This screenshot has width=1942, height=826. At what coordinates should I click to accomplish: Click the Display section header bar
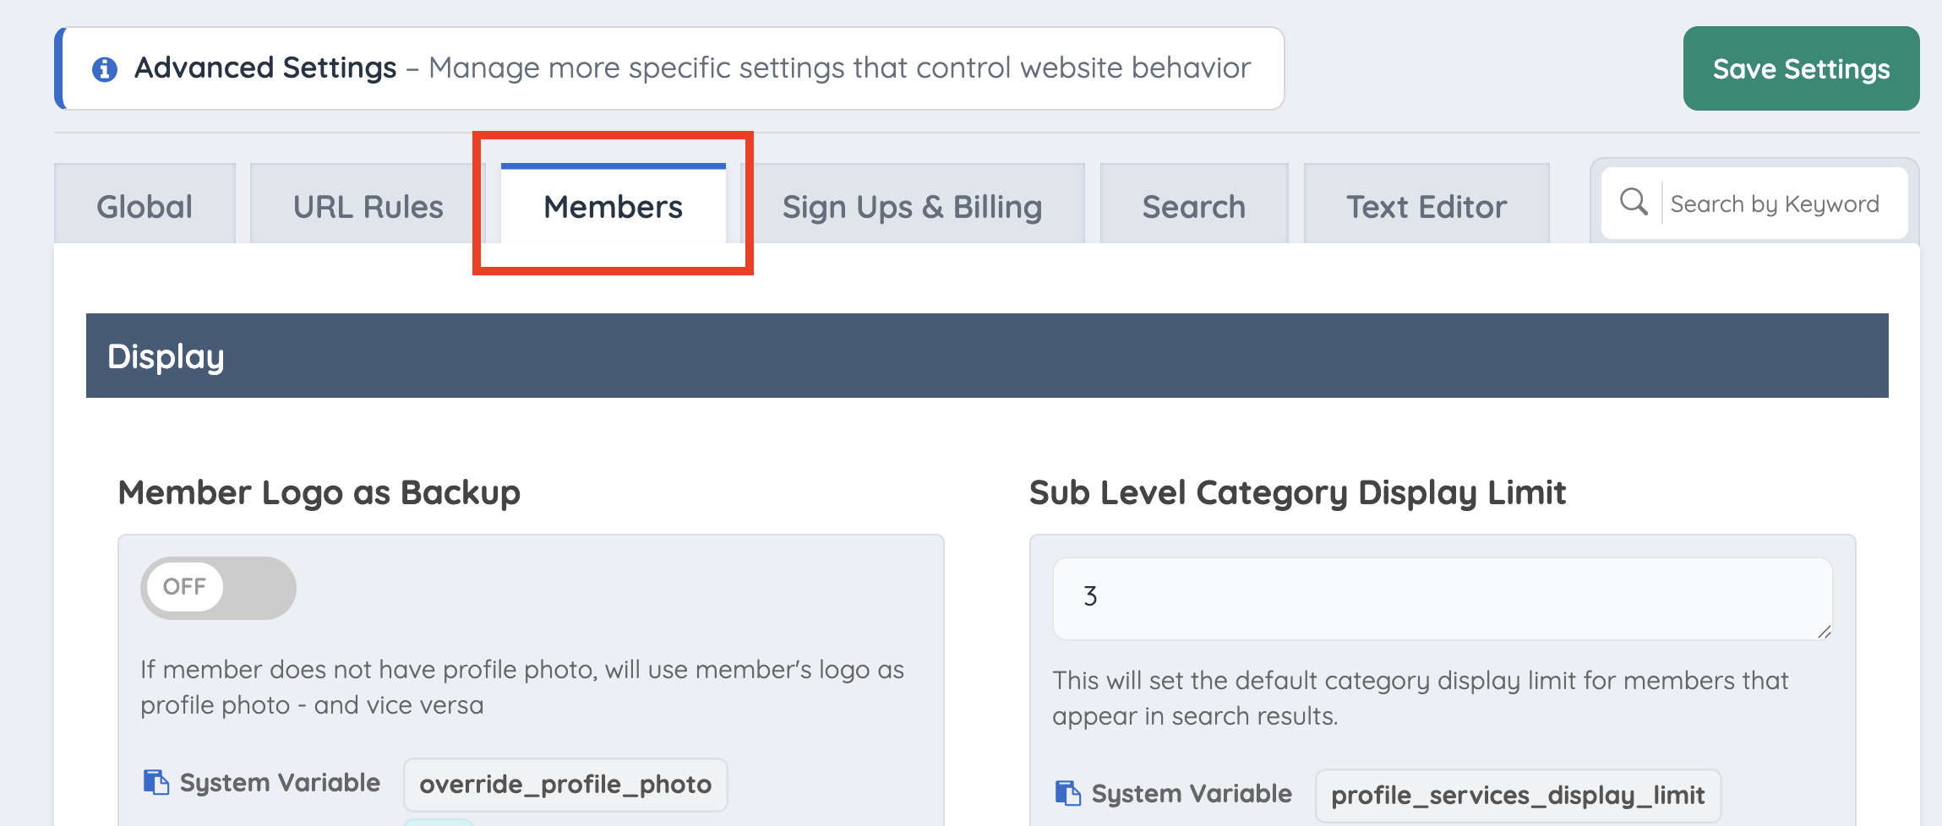coord(987,356)
